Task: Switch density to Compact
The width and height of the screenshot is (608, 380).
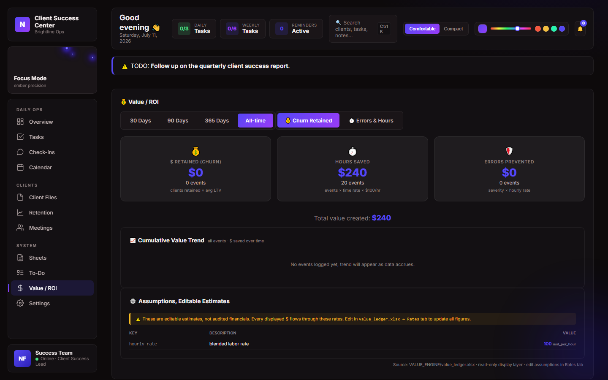Action: 453,29
